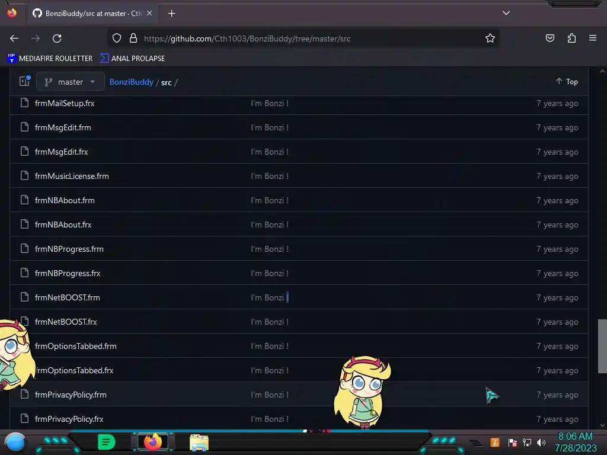
Task: Toggle the GitHub file tree side panel
Action: click(x=25, y=81)
